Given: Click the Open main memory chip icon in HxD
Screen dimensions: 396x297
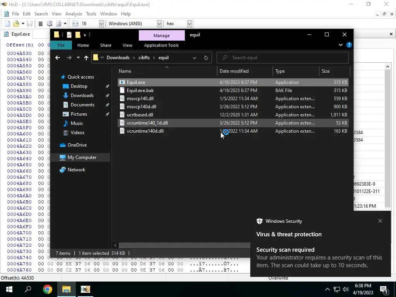Looking at the screenshot, I should click(x=40, y=24).
